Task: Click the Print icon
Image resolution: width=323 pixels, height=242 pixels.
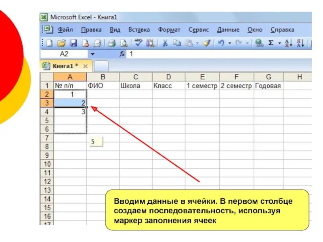Action: 112,43
